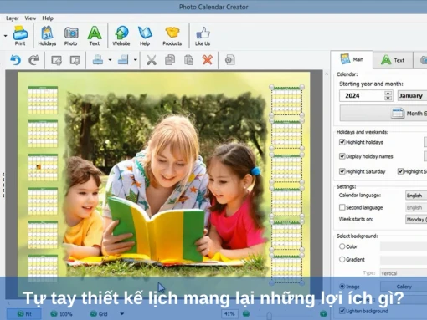Click the layer properties icon after delete
Screen dimensions: 427x320
tap(229, 60)
